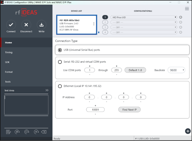Click the Default 1..8 button
The width and height of the screenshot is (192, 141).
tap(135, 70)
